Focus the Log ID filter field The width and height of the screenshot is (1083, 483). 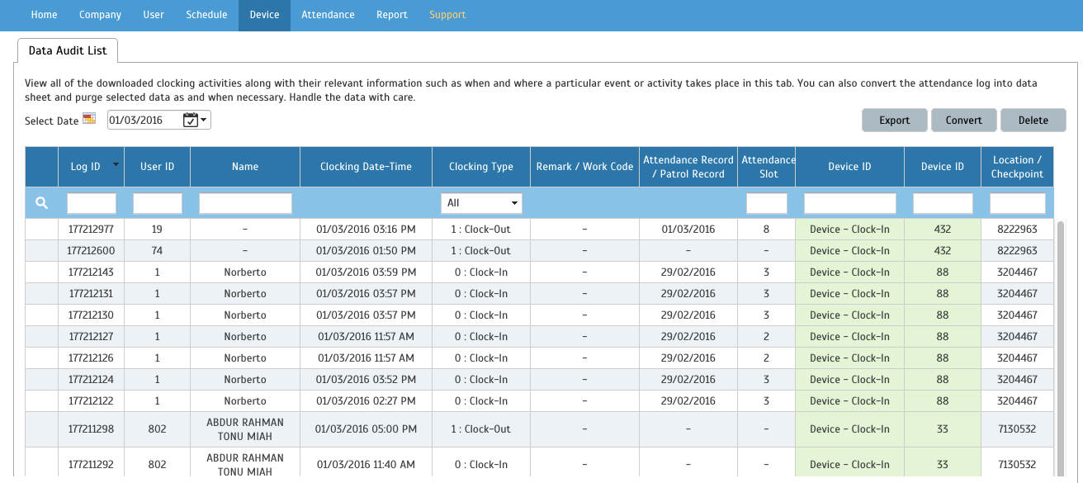(92, 203)
